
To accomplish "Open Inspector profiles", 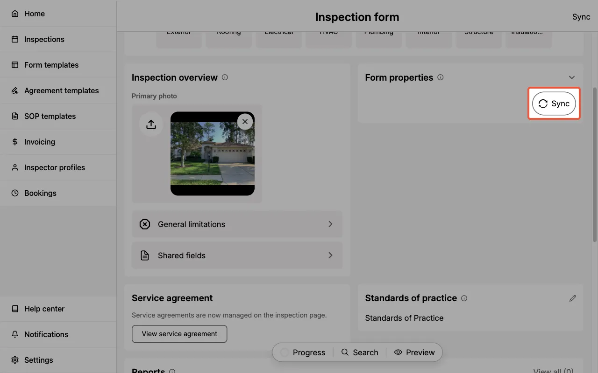I will [x=58, y=167].
